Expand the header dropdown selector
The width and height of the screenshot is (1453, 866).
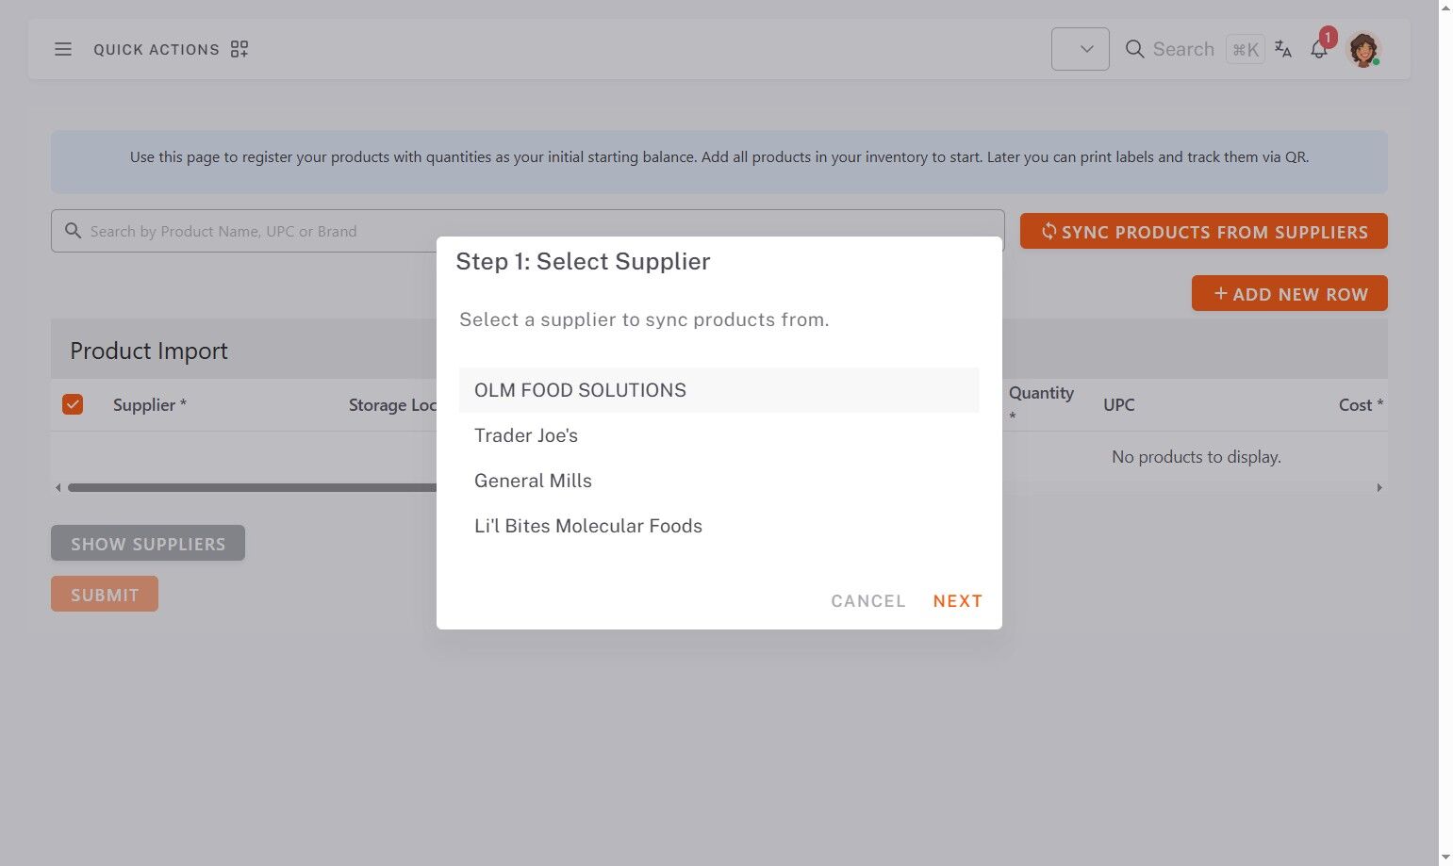tap(1081, 49)
